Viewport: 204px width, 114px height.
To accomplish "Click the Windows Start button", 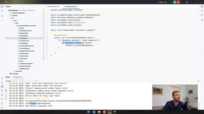I will point(89,112).
